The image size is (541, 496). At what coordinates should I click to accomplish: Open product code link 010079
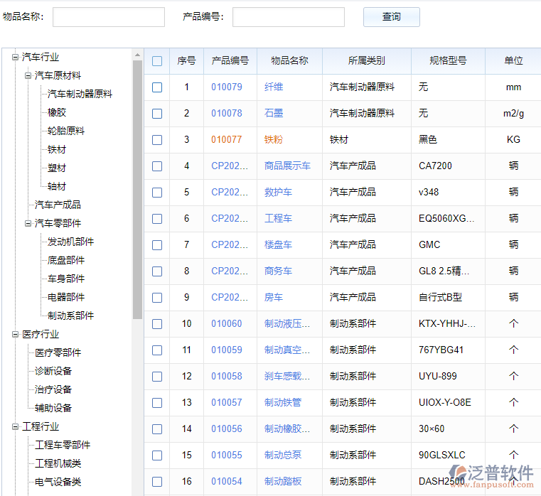click(226, 87)
